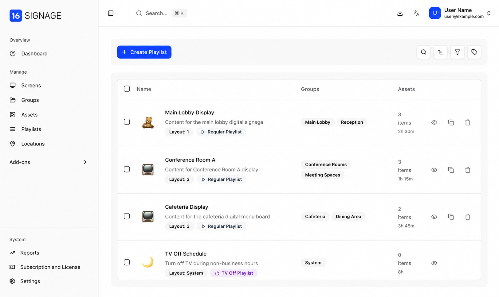
Task: Open the TV Off Schedule title
Action: coord(186,254)
